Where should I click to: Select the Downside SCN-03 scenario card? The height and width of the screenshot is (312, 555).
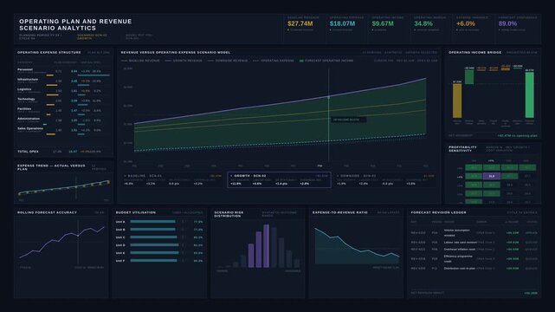pyautogui.click(x=385, y=180)
